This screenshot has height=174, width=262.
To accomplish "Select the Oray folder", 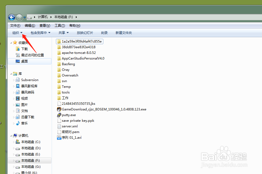I will pos(63,70).
